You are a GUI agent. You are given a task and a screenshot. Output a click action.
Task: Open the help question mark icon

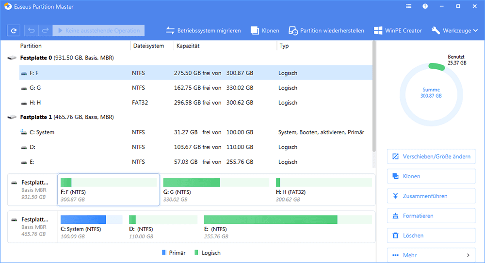click(x=425, y=6)
